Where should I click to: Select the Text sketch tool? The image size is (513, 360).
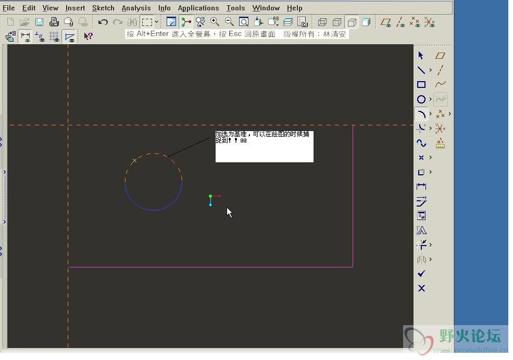(x=421, y=230)
